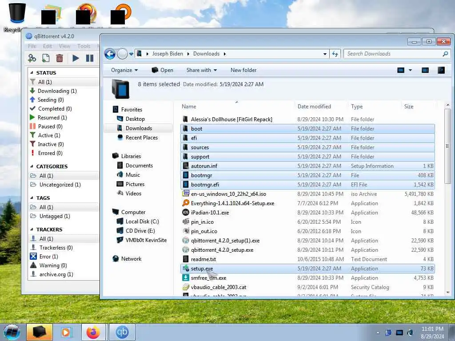
Task: Collapse the CATEGORIES section in qBittorrent
Action: (x=32, y=167)
